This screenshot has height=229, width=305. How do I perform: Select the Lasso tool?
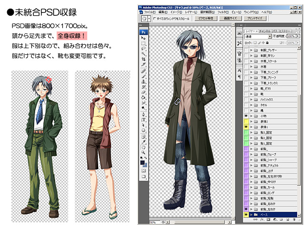click(x=143, y=49)
